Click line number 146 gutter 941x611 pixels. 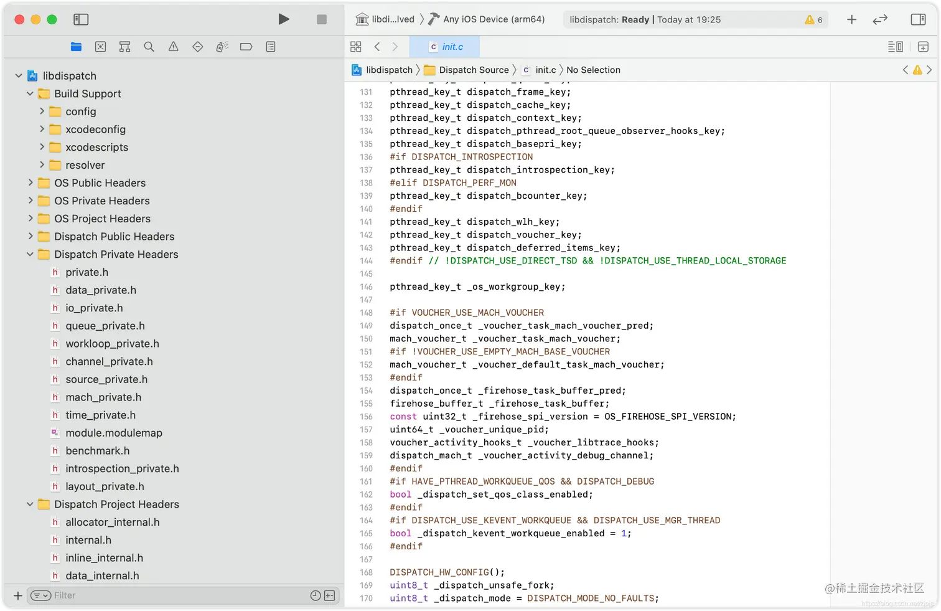[x=366, y=287]
